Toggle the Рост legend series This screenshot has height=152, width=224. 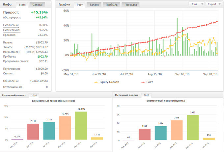coord(147,82)
